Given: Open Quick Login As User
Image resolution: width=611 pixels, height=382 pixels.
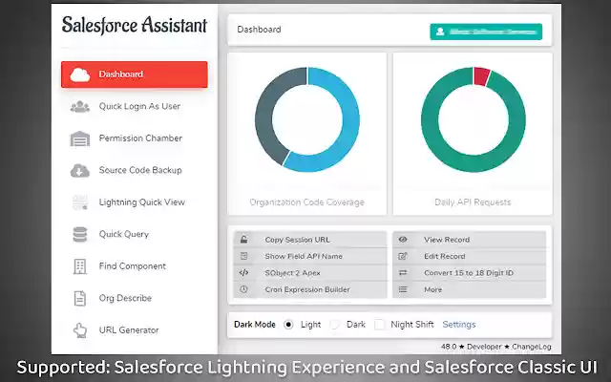Looking at the screenshot, I should tap(135, 106).
